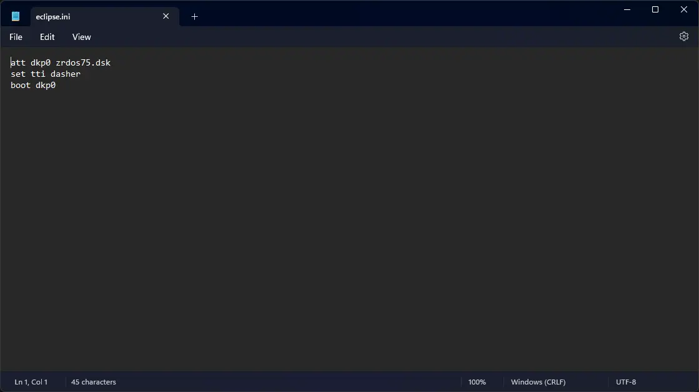
Task: Open Notepad settings via gear icon
Action: pos(683,37)
